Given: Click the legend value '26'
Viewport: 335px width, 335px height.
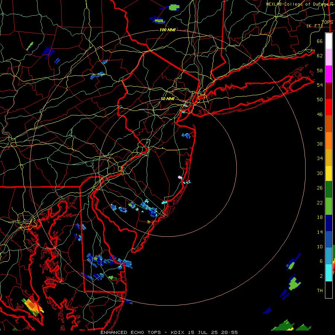Looking at the screenshot, I should pos(320,188).
